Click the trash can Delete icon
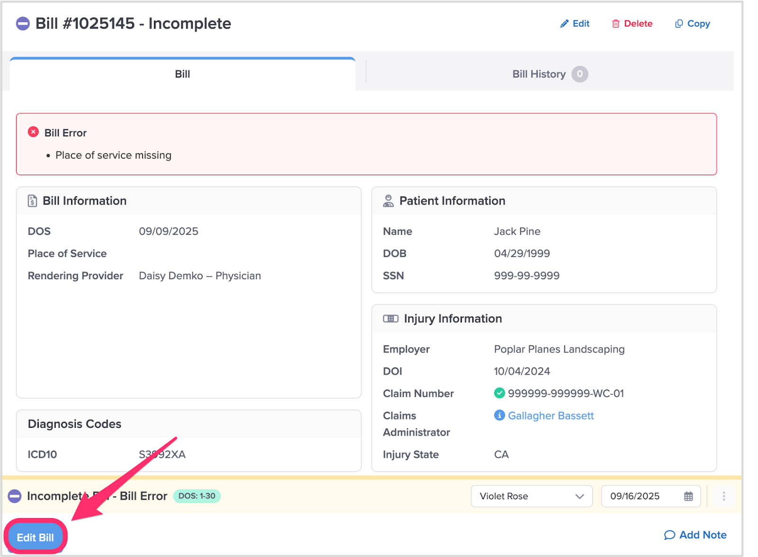The width and height of the screenshot is (758, 557). click(615, 24)
